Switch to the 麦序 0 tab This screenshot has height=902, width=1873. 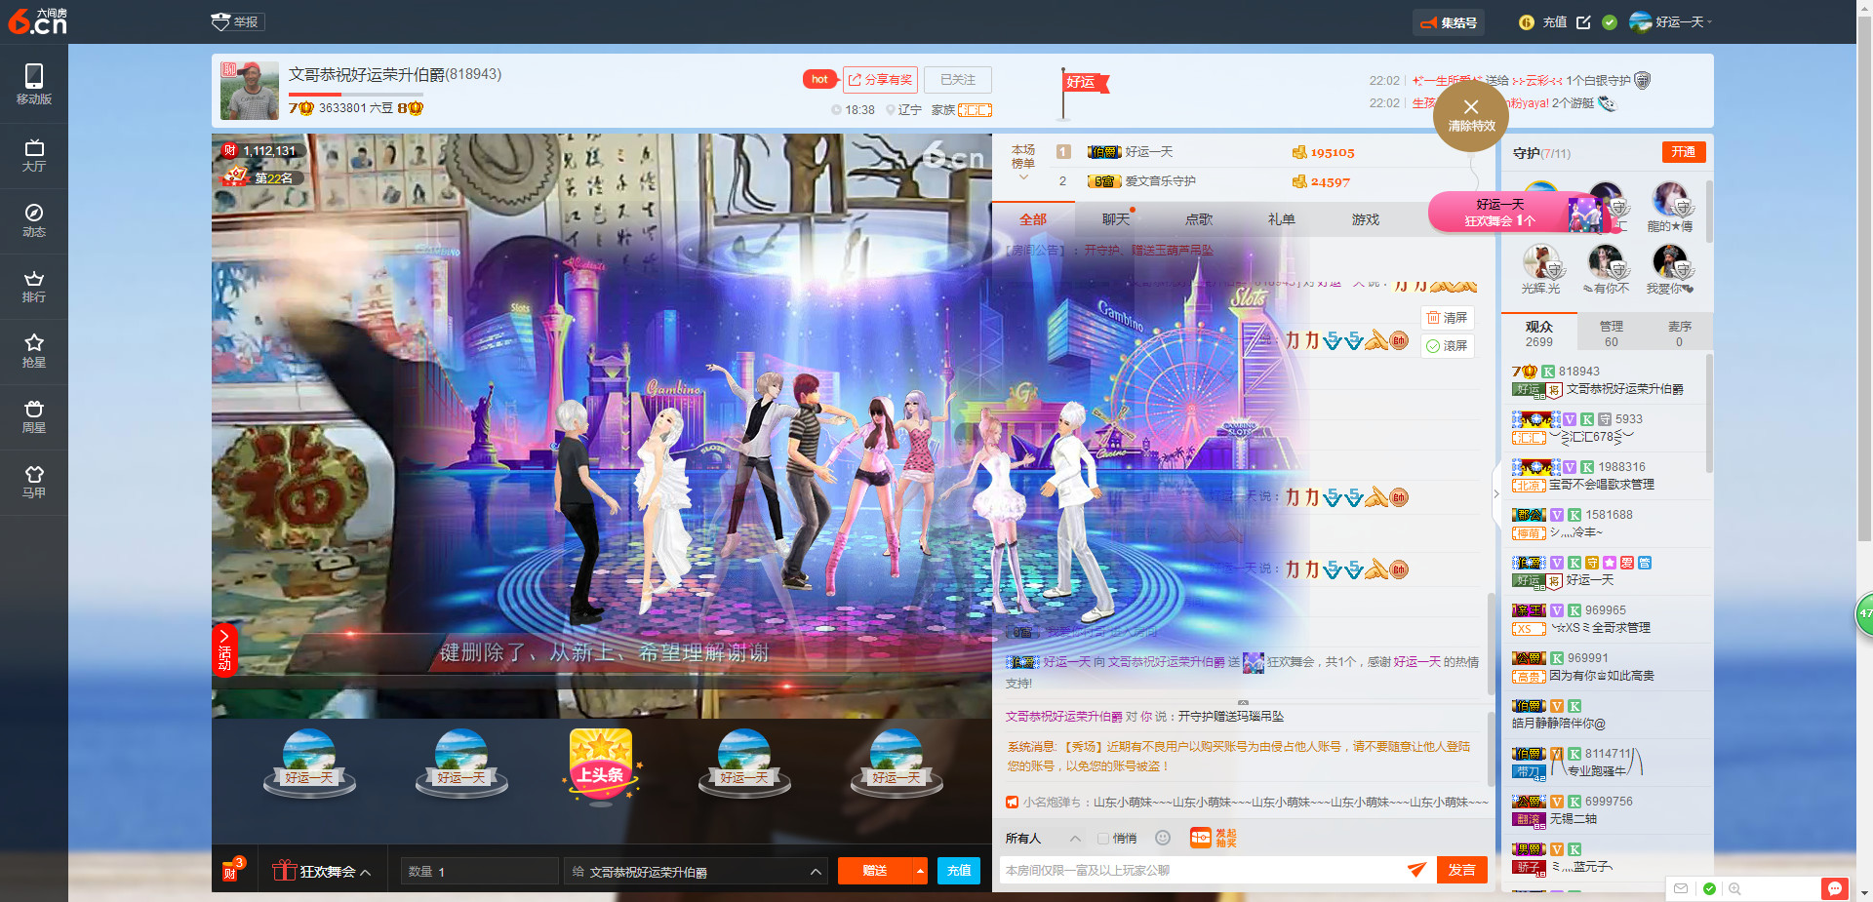click(1679, 333)
